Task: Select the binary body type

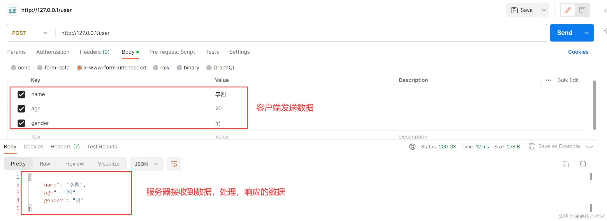Action: (x=179, y=68)
